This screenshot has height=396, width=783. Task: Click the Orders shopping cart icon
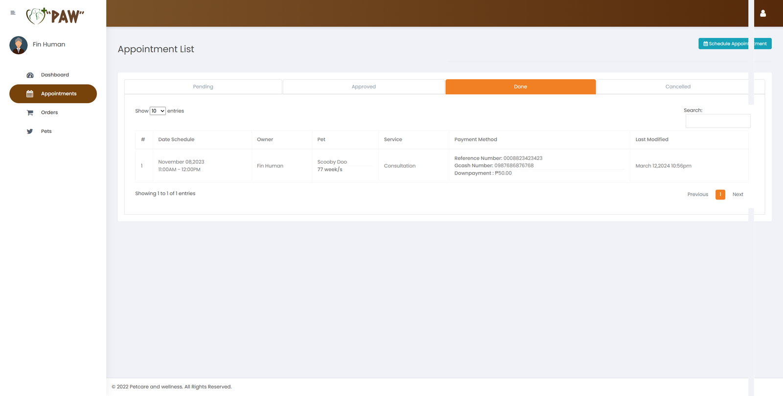pos(30,113)
